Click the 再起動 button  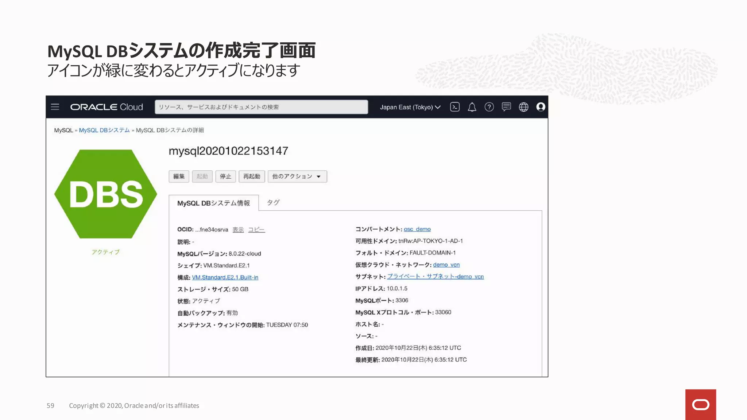click(x=252, y=176)
